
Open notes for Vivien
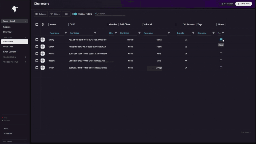click(x=221, y=67)
